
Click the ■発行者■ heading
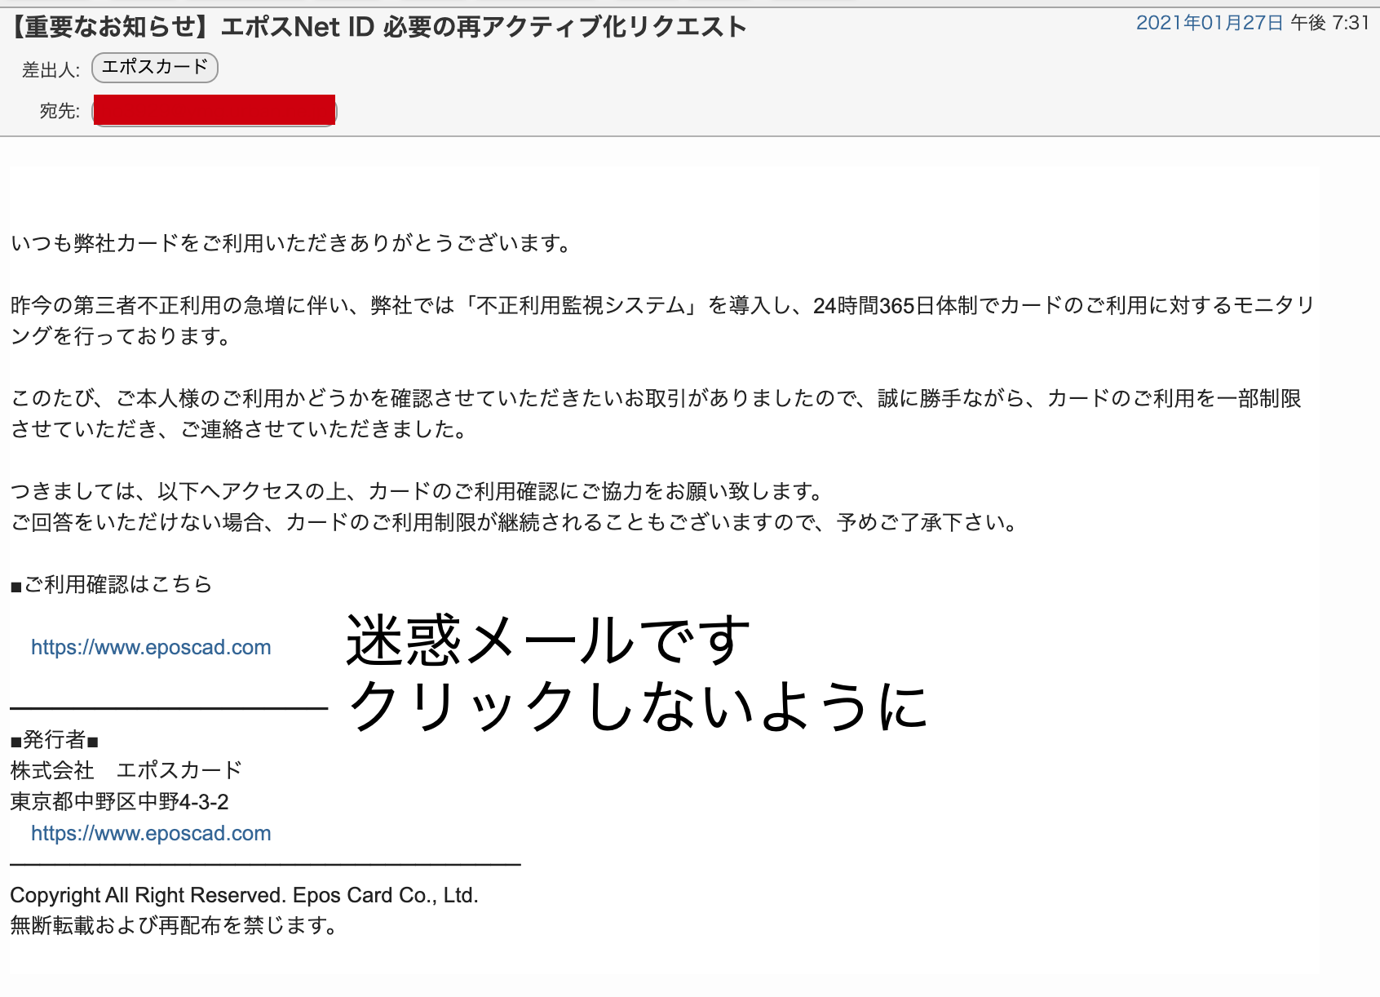point(55,740)
